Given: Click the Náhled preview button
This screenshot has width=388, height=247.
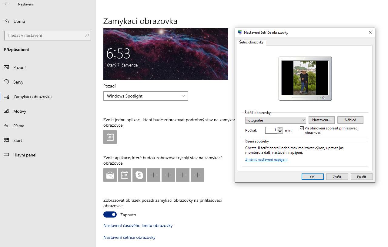Looking at the screenshot, I should click(350, 120).
